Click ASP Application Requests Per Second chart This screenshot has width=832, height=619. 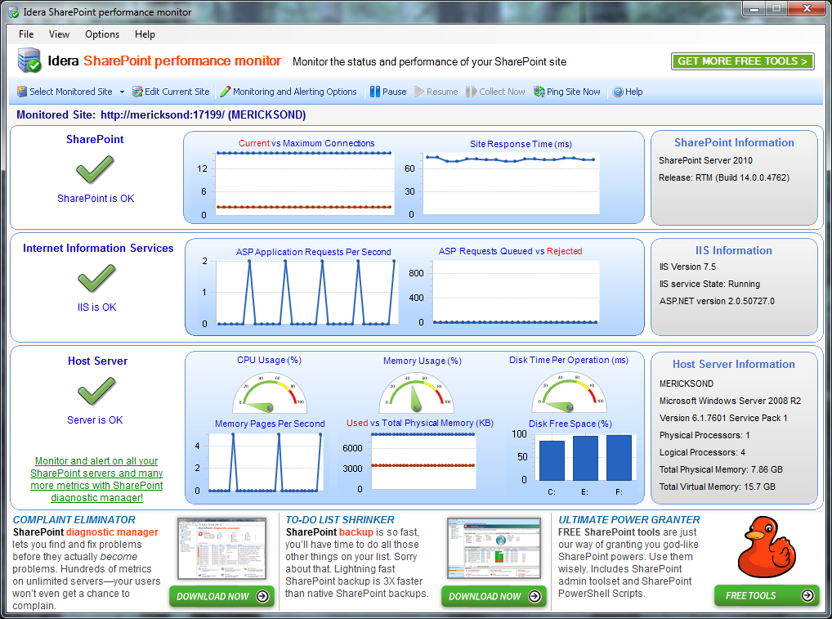(306, 292)
